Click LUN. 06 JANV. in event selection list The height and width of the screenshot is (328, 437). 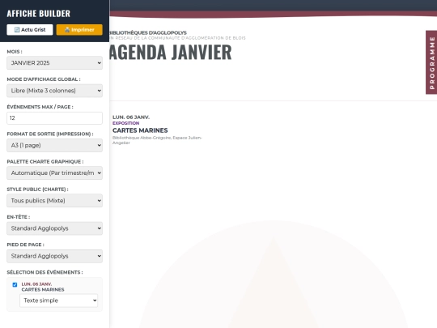point(36,284)
